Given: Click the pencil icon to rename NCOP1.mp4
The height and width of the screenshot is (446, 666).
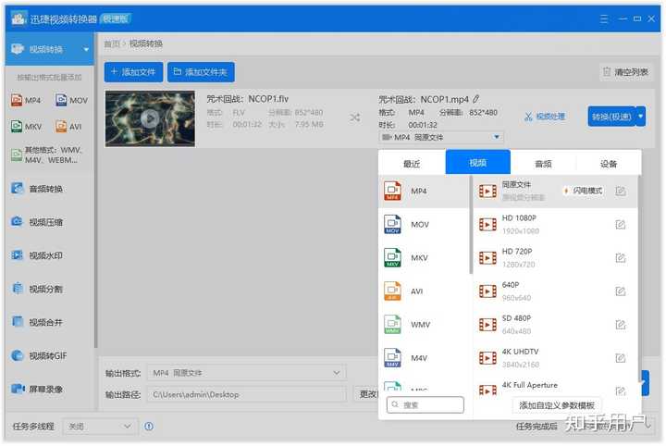Looking at the screenshot, I should [x=476, y=99].
